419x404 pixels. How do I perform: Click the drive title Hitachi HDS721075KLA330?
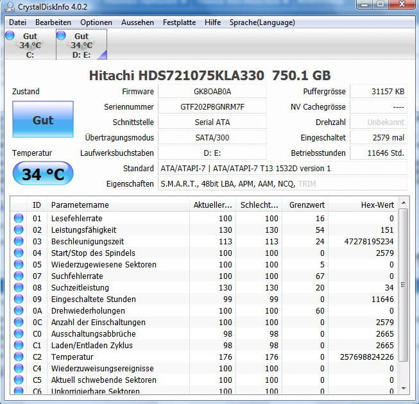pos(176,75)
